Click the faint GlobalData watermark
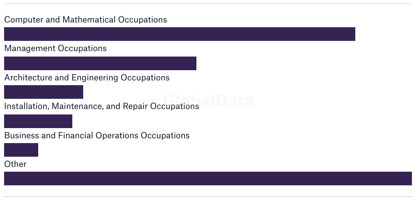Viewport: 416px width, 201px height. (x=208, y=101)
